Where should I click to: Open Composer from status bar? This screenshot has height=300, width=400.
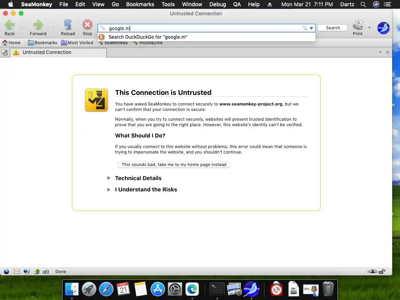27,272
